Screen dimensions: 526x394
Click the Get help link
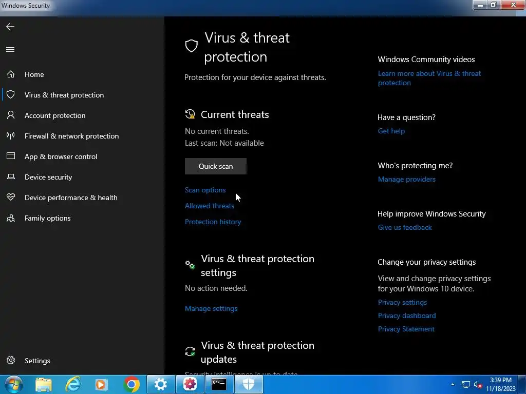tap(391, 131)
